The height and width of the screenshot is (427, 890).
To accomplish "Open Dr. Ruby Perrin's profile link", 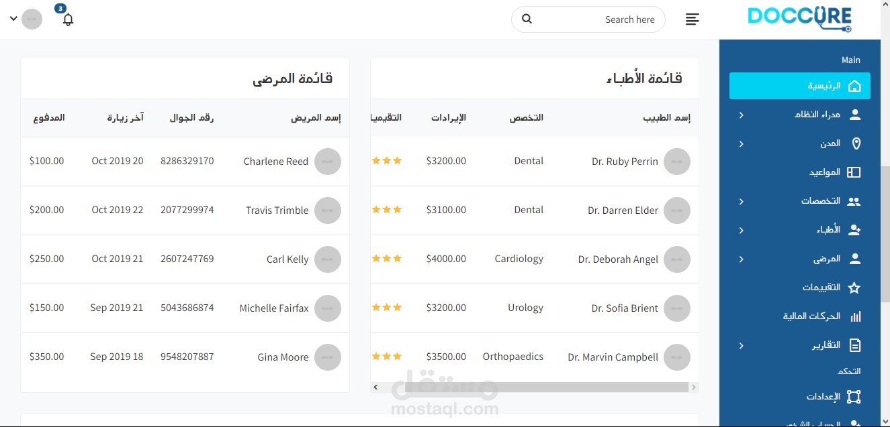I will click(625, 162).
